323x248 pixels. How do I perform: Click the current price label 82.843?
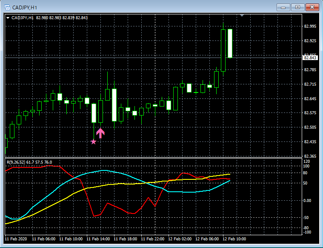310,58
